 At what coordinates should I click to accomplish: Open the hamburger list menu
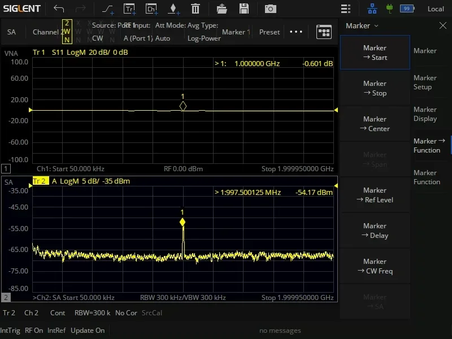coord(346,8)
